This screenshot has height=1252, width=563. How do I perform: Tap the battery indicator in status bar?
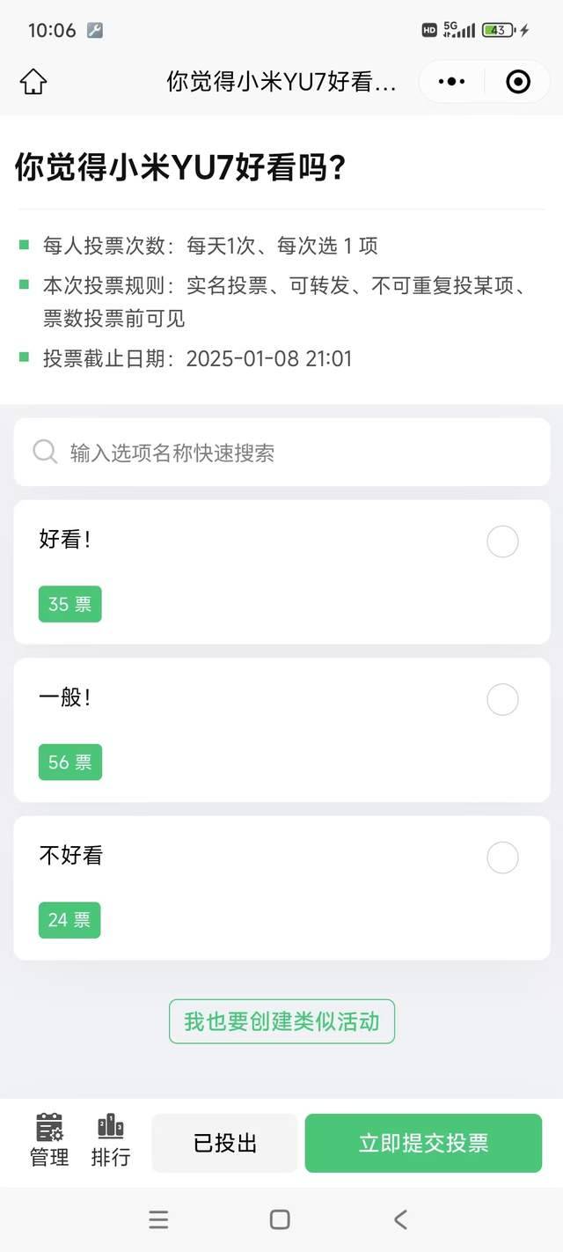(x=499, y=30)
